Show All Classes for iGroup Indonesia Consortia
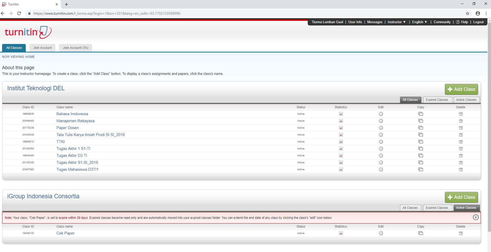Viewport: 491px width, 252px height. point(410,208)
